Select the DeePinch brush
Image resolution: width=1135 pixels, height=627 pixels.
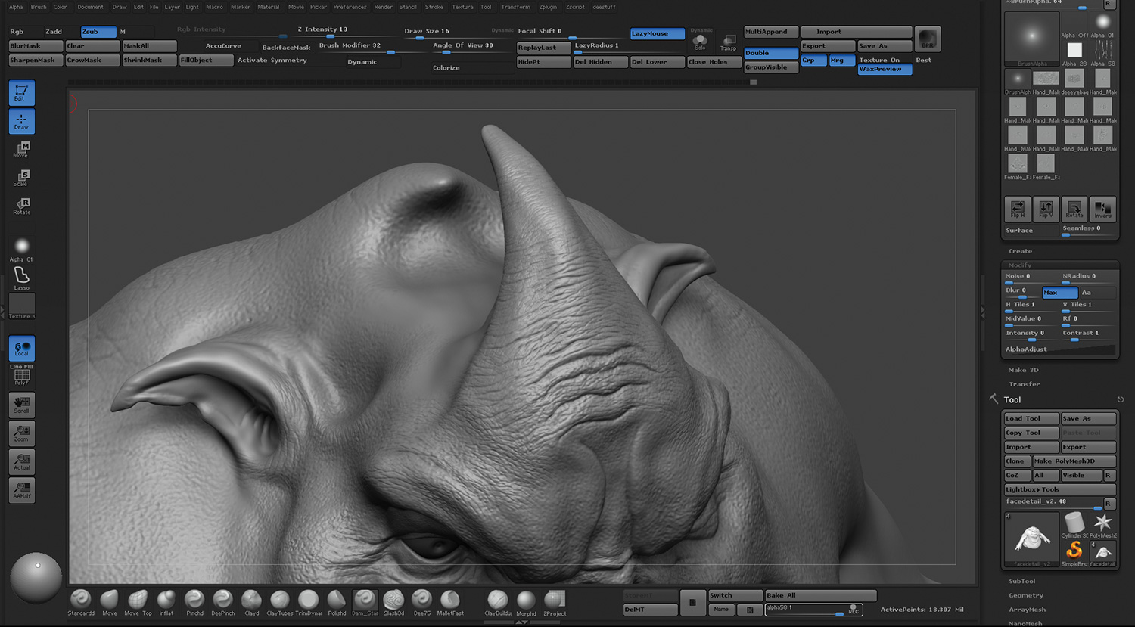[x=223, y=603]
